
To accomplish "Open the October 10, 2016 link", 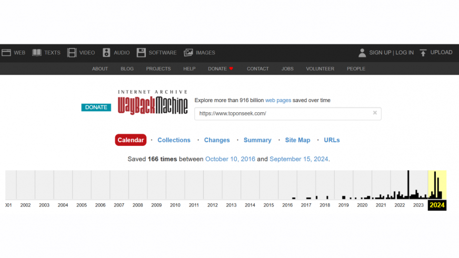I will (230, 158).
